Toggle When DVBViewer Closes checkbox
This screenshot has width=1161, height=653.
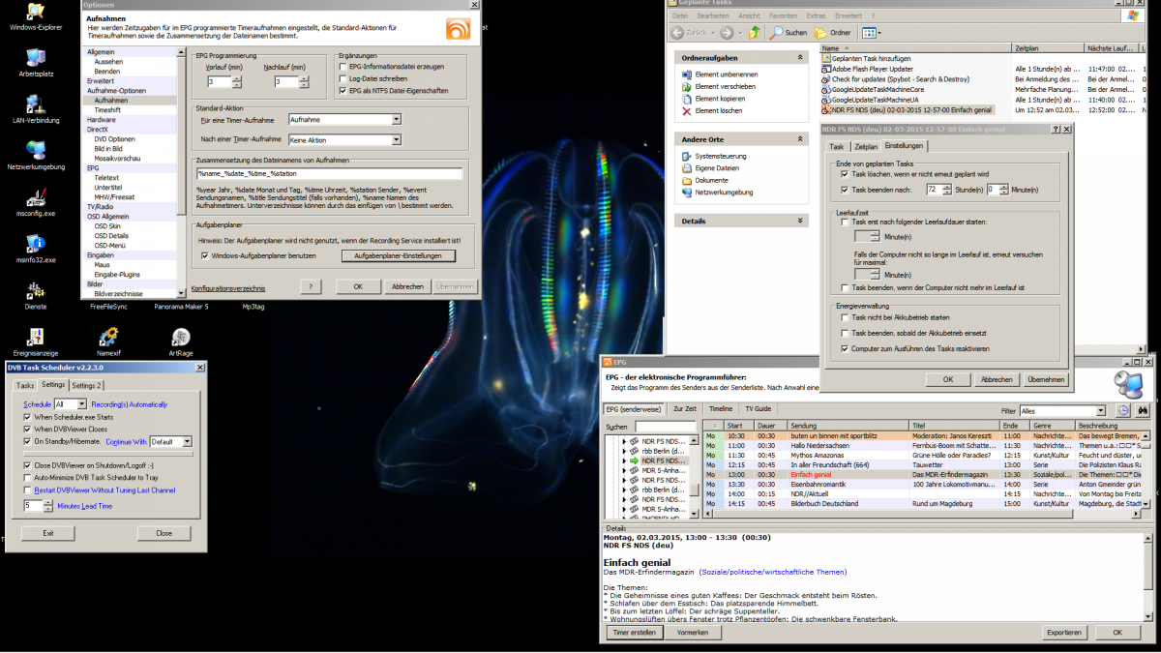(27, 429)
